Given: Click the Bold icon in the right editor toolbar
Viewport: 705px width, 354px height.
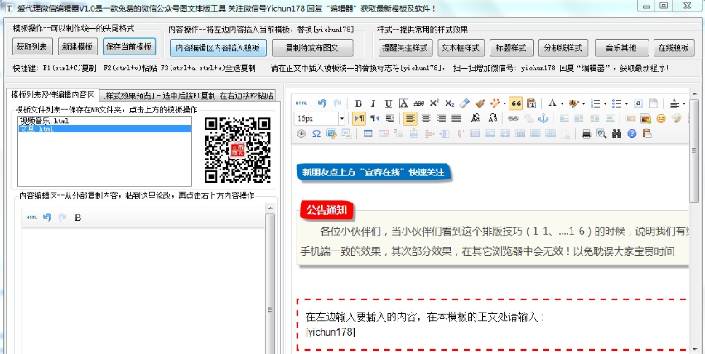Looking at the screenshot, I should [359, 103].
